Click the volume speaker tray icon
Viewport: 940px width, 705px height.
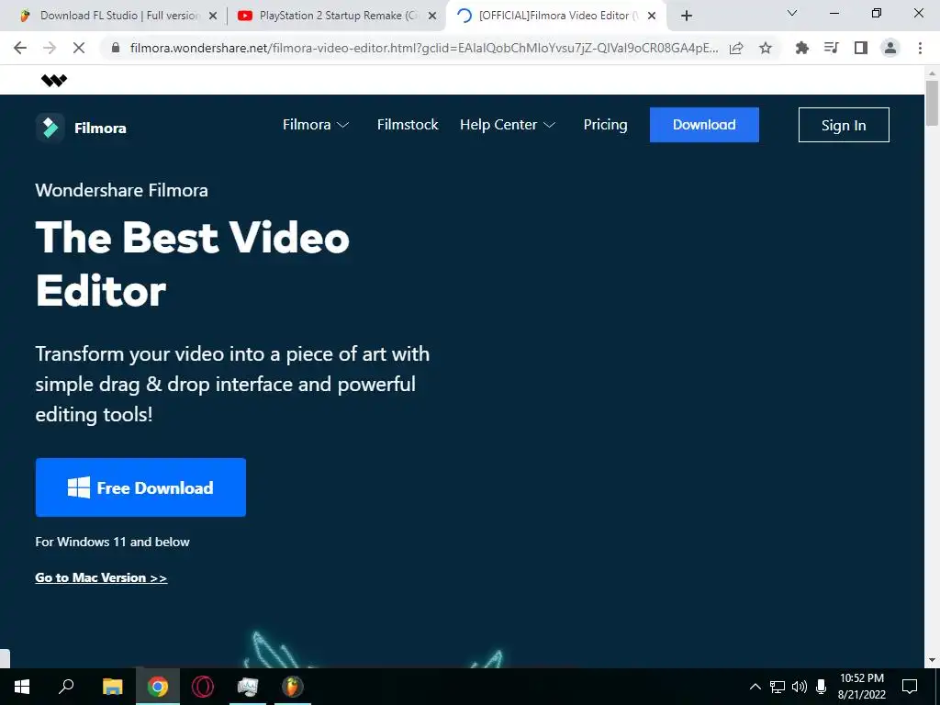[800, 687]
